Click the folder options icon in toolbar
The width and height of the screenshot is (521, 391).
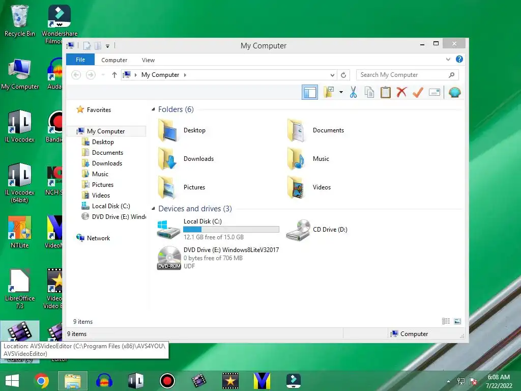click(x=329, y=92)
